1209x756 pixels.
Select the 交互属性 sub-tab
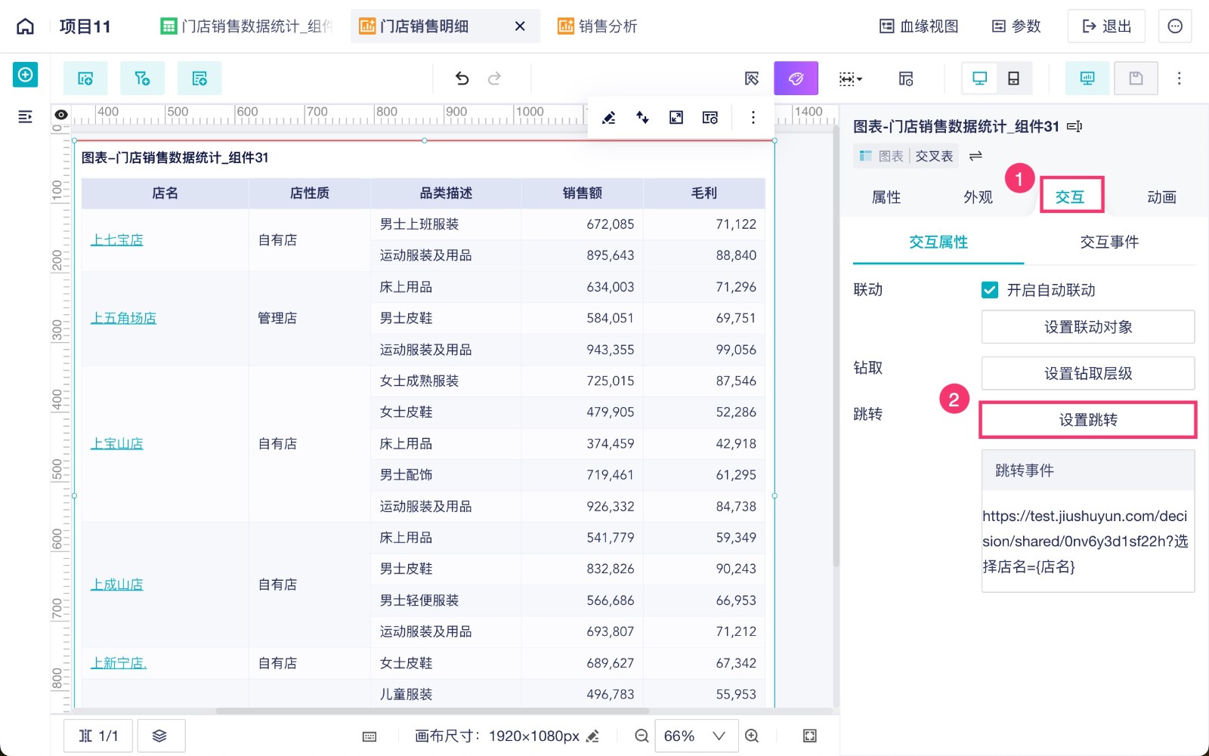(938, 242)
